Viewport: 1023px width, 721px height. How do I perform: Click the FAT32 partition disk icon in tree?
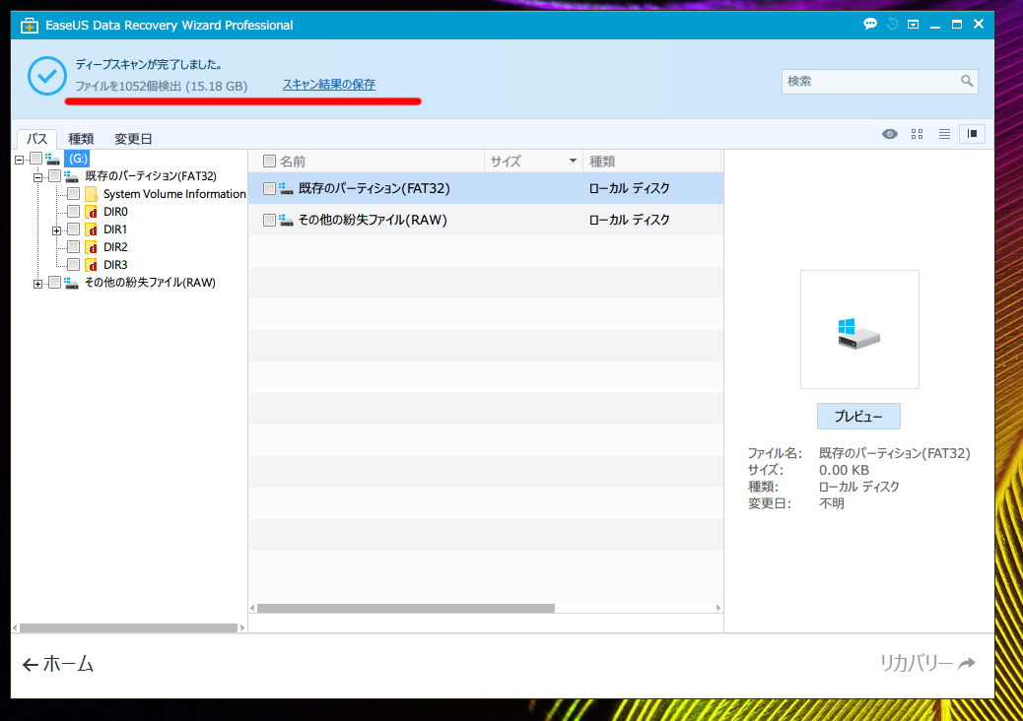71,176
